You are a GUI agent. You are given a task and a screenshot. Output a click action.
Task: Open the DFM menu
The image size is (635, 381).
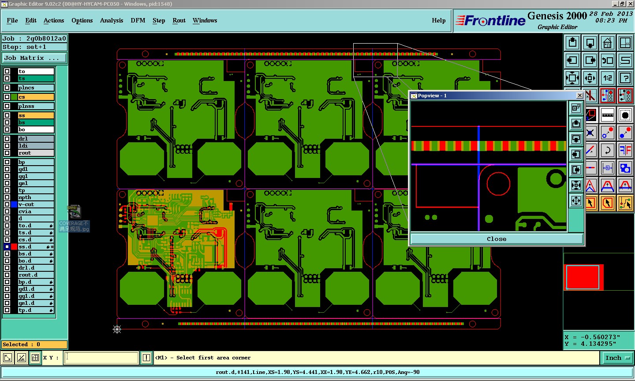138,20
